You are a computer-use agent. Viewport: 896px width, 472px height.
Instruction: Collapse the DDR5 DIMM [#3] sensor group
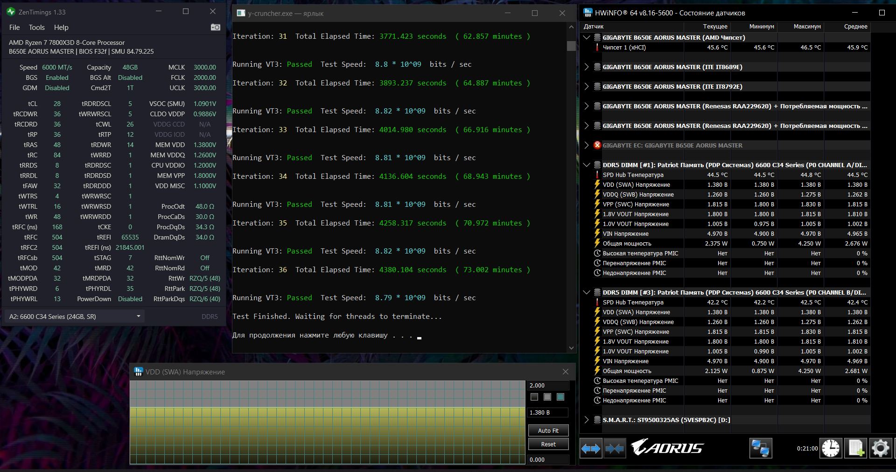coord(587,292)
